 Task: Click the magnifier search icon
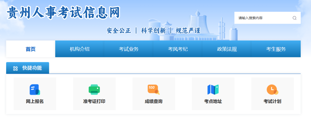[295, 18]
